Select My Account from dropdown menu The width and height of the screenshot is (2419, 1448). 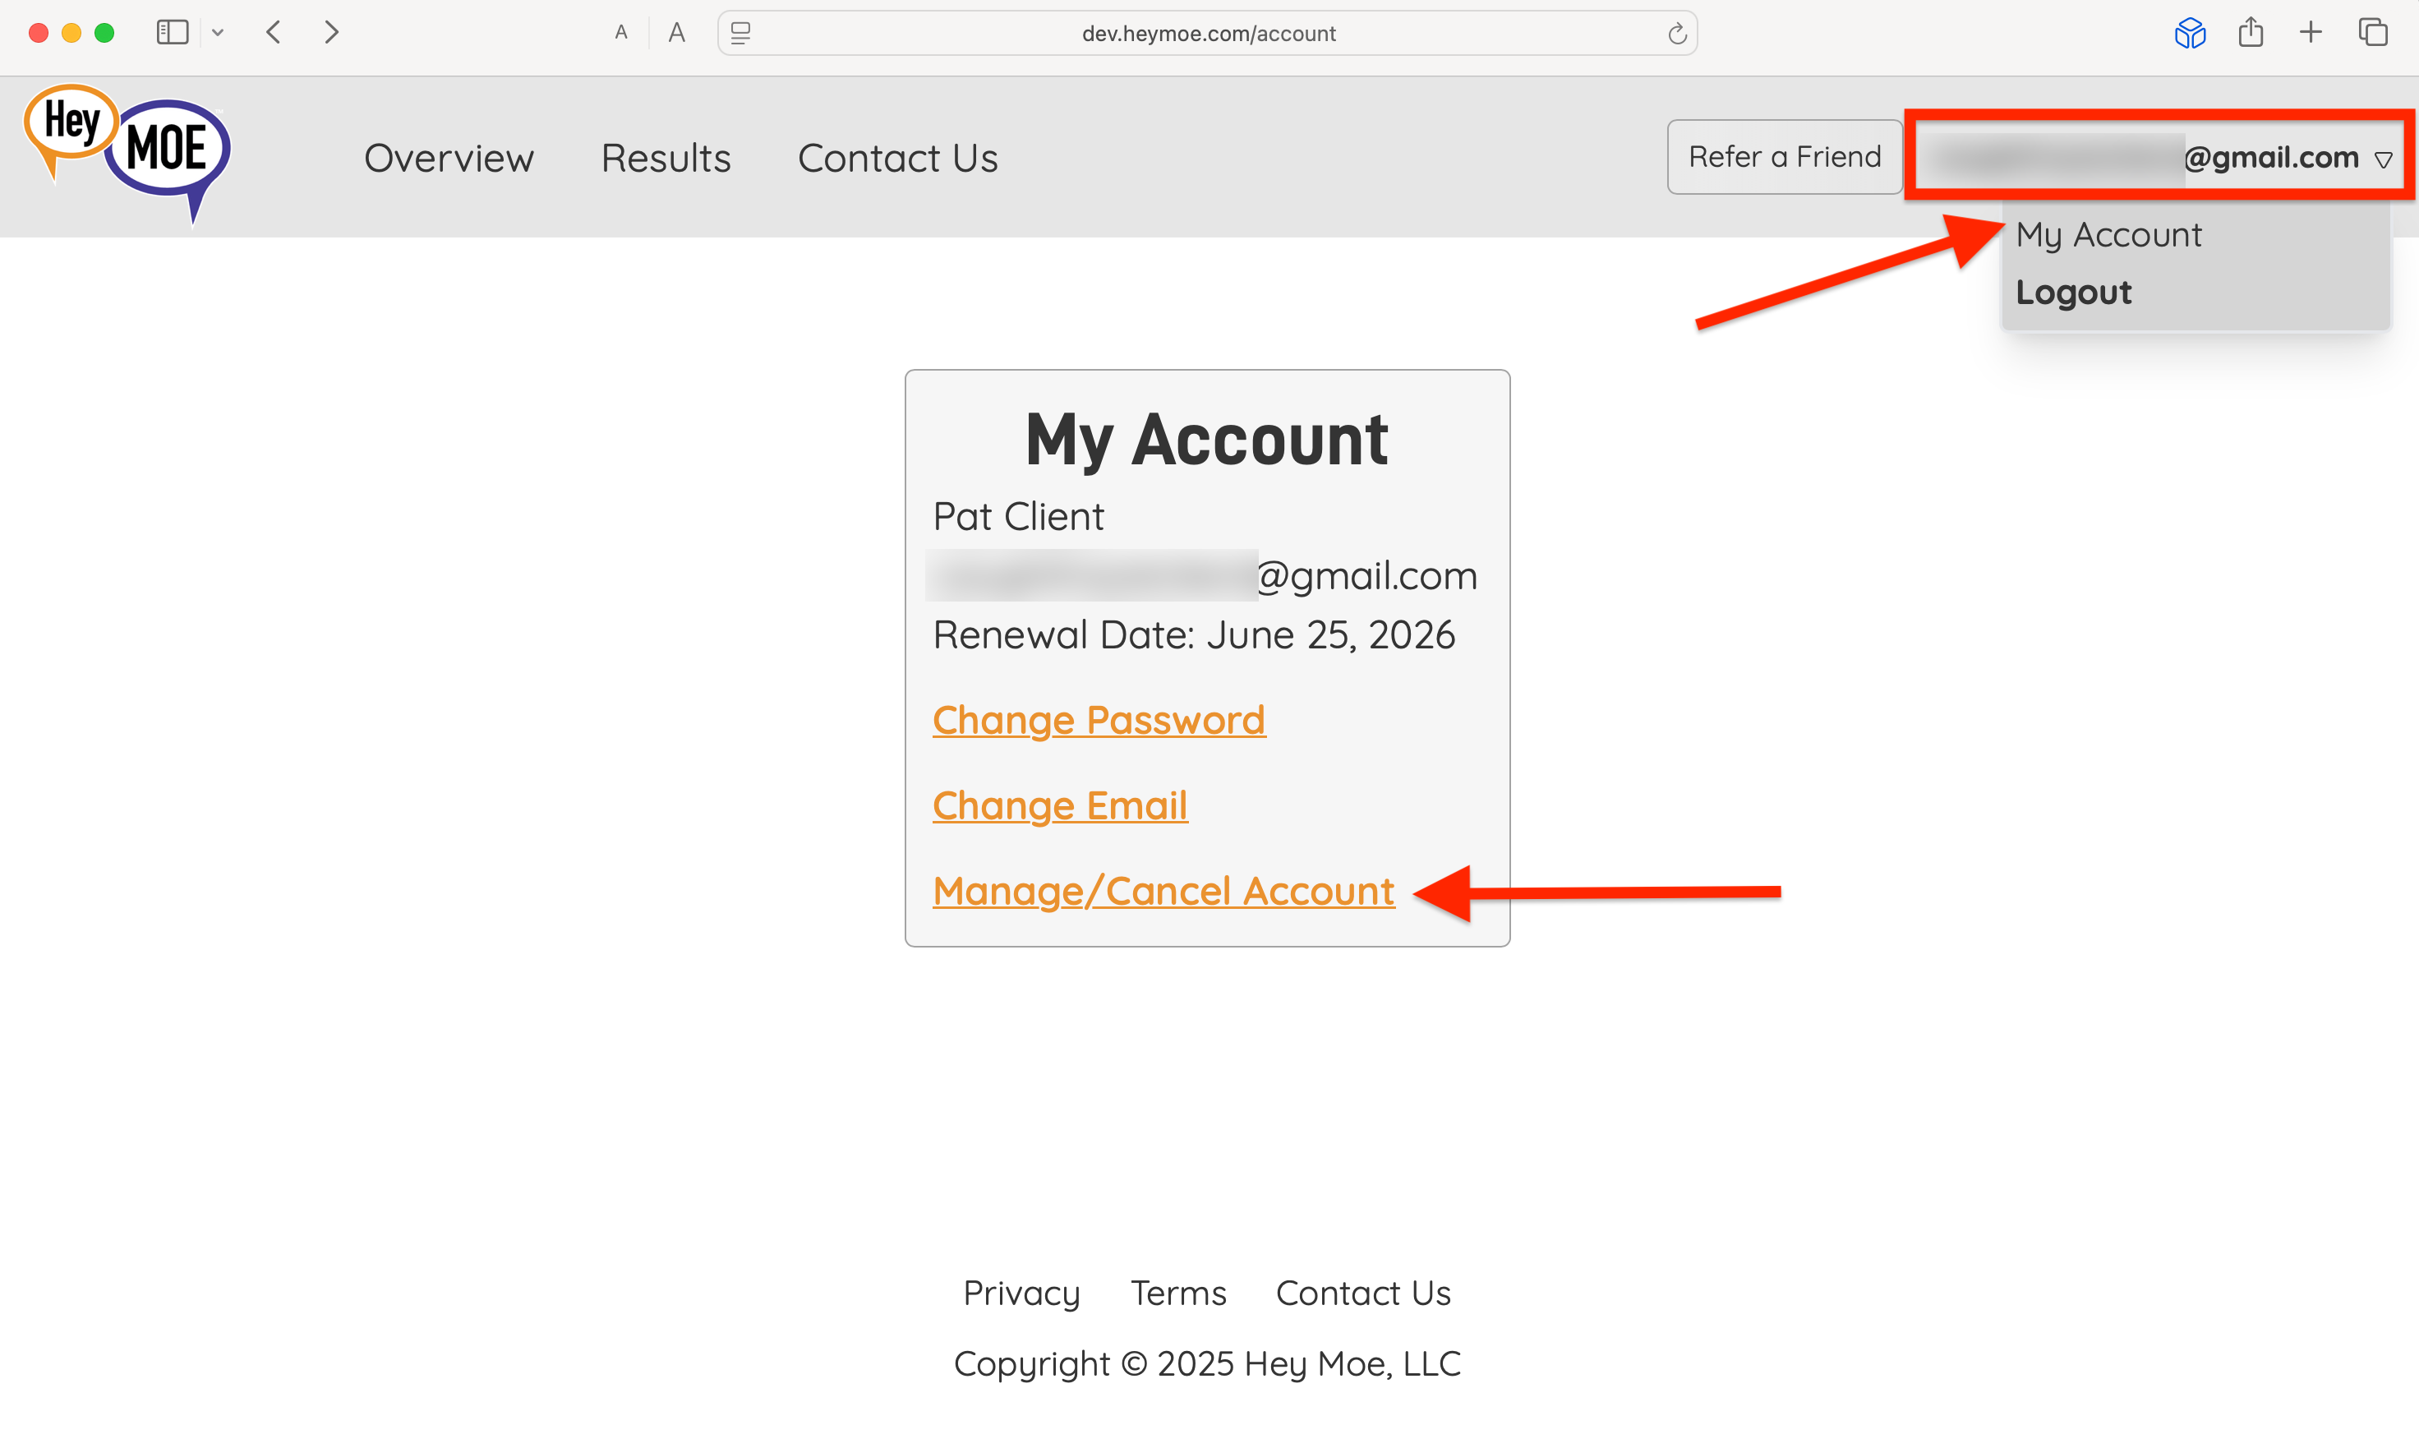(x=2108, y=234)
